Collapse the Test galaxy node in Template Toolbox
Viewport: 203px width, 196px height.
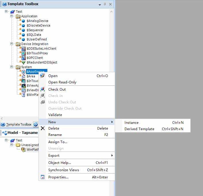pos(6,12)
